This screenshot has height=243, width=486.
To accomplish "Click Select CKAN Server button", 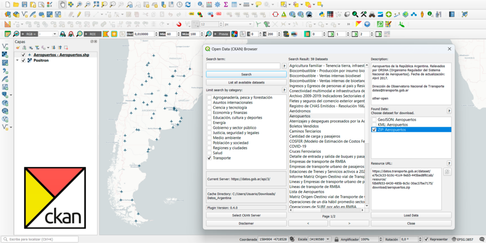I will click(x=246, y=215).
